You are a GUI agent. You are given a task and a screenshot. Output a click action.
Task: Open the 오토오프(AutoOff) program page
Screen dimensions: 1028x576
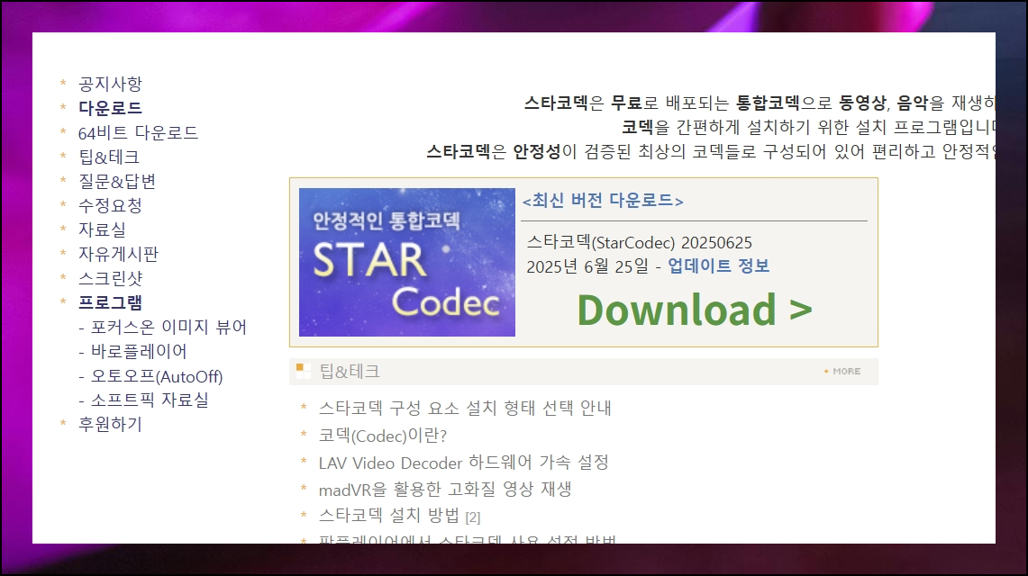[x=157, y=376]
